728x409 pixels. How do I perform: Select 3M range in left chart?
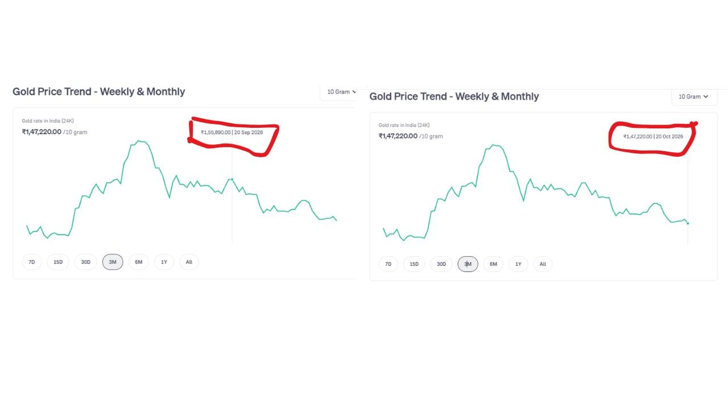point(113,262)
